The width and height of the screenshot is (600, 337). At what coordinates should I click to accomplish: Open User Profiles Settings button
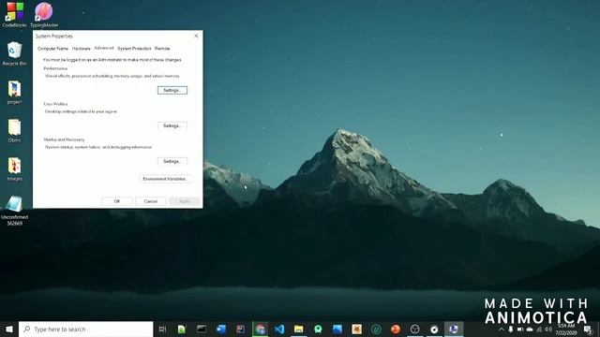click(x=172, y=125)
